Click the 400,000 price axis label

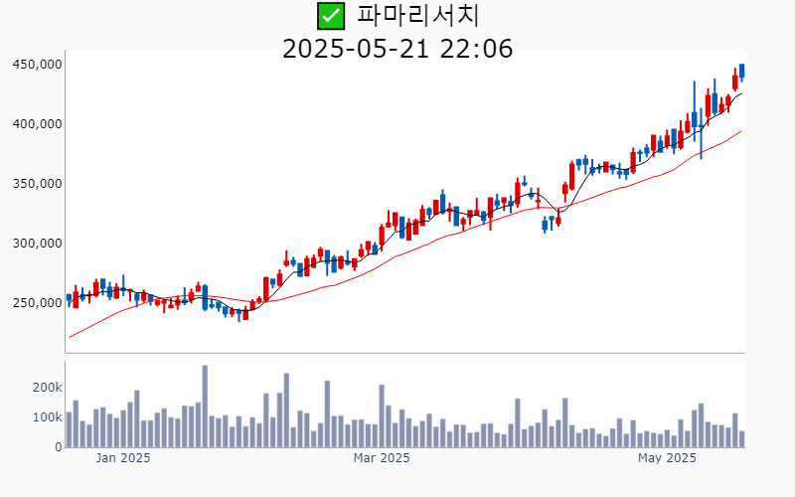[x=37, y=123]
